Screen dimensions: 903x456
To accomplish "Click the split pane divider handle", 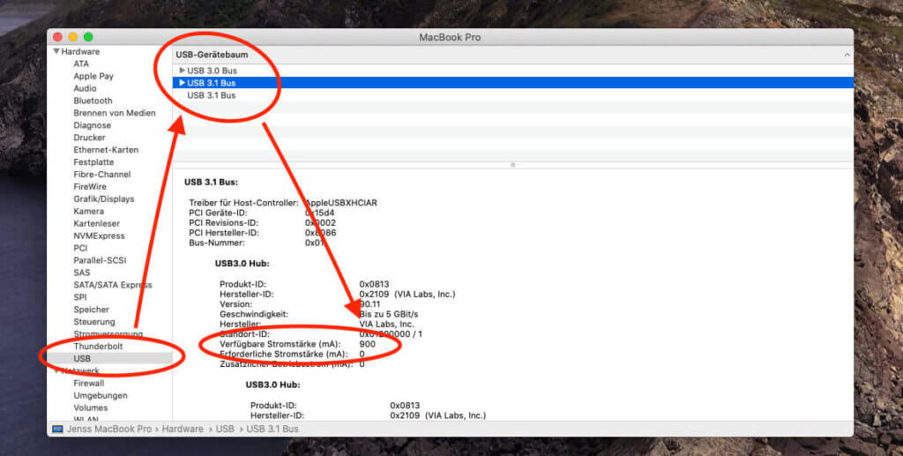I will pos(512,164).
